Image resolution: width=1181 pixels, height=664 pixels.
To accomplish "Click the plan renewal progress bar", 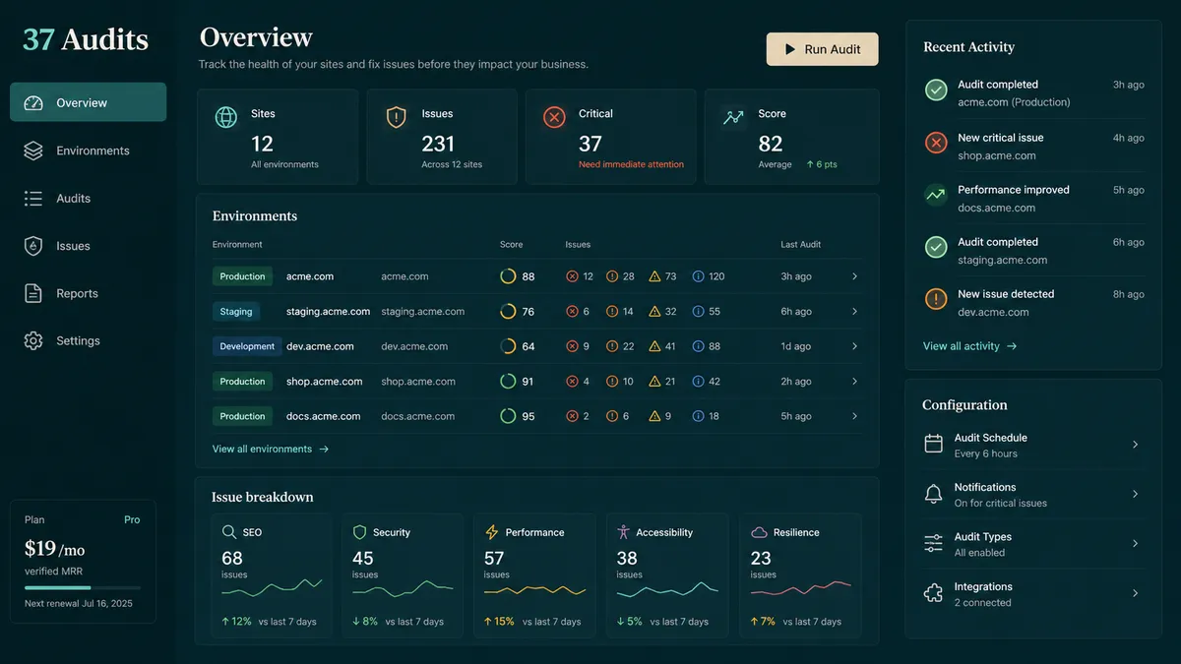I will (x=84, y=587).
